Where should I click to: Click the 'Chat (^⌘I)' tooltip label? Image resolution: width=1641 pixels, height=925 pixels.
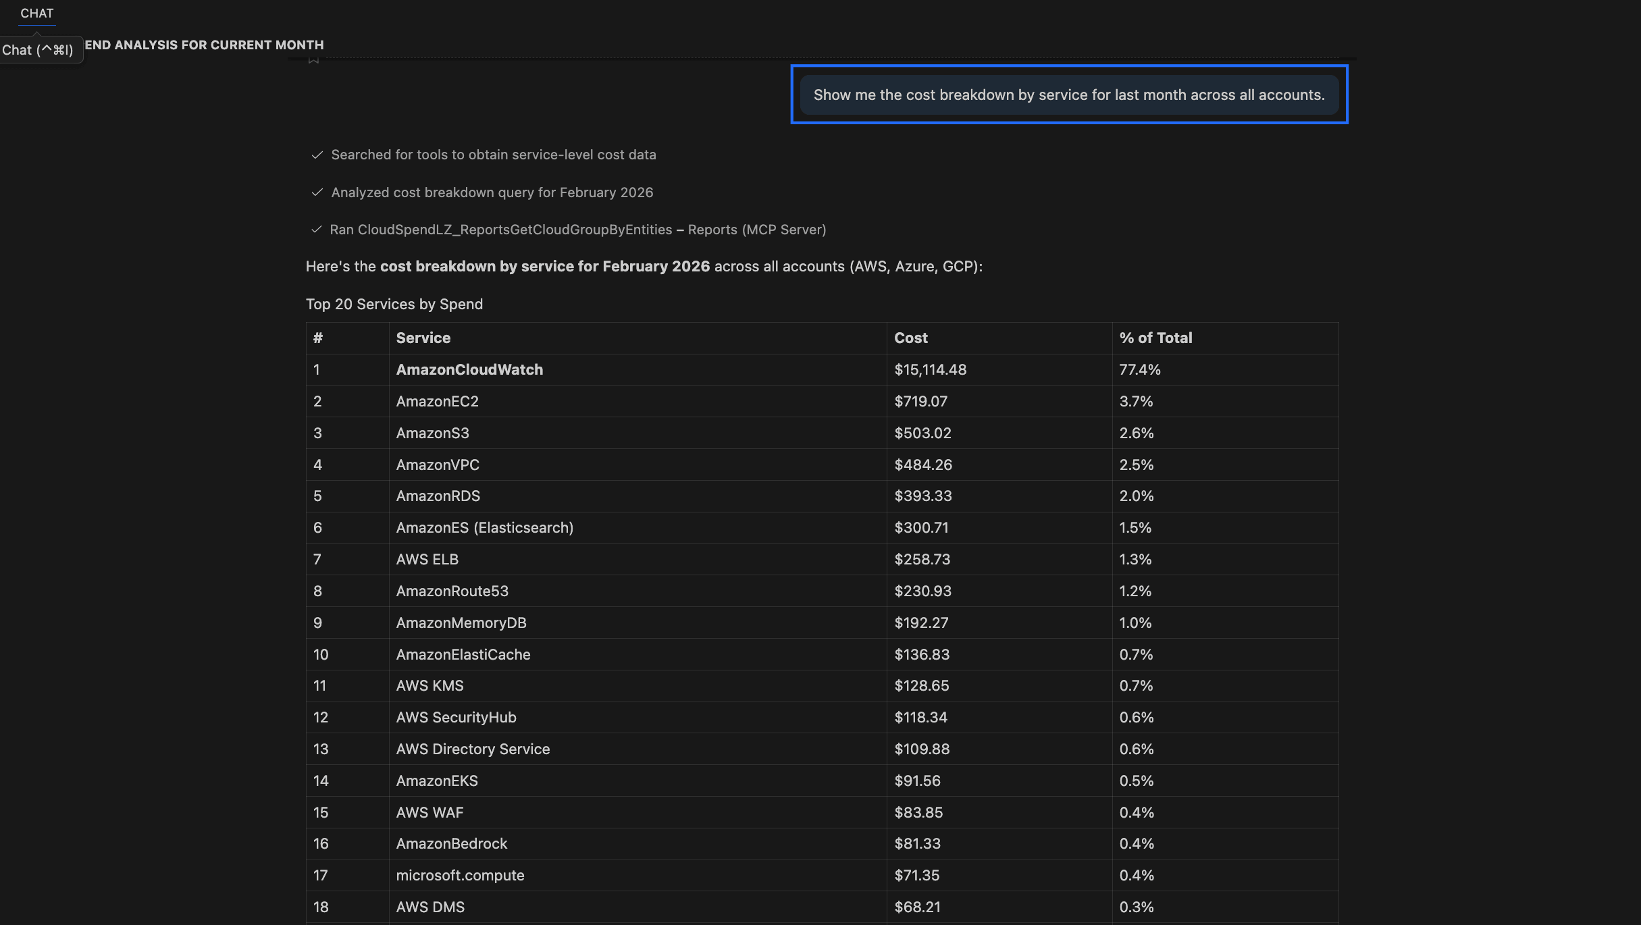[x=40, y=49]
